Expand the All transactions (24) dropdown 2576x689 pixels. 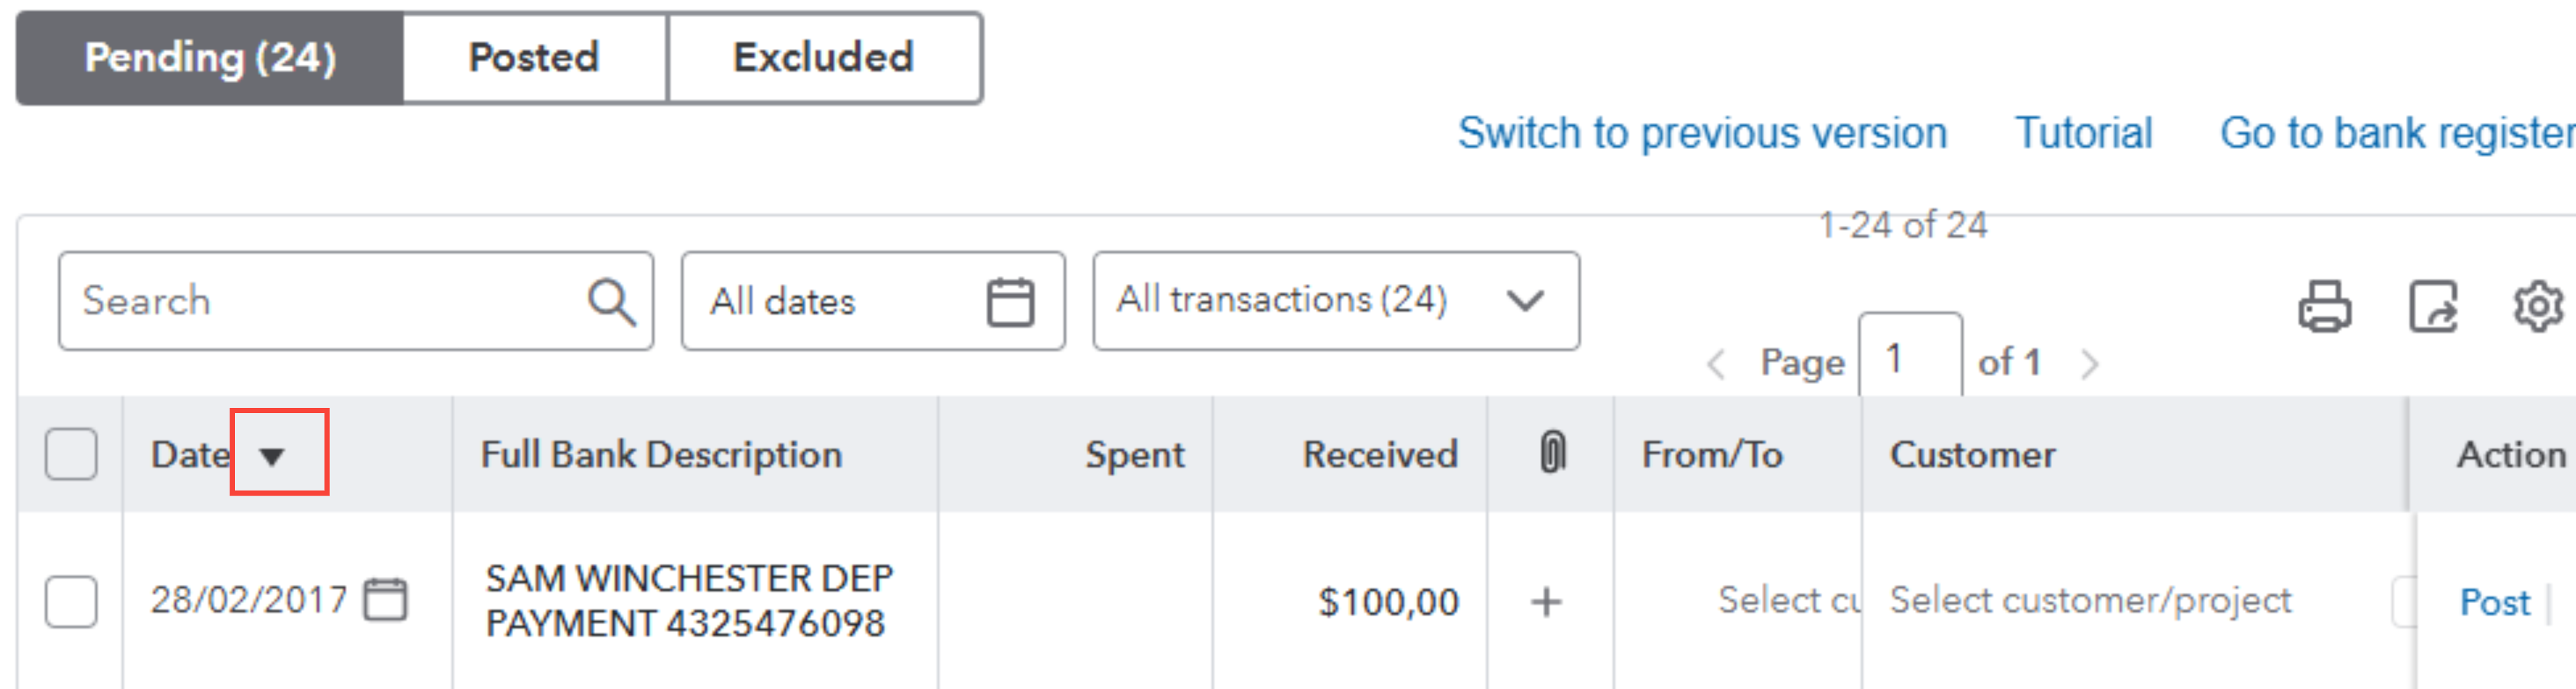coord(1335,301)
